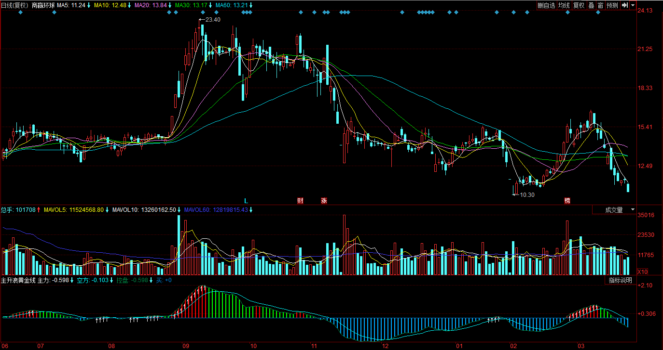Open the 涨 event marker on chart
Screen dimensions: 663x350
pyautogui.click(x=324, y=200)
